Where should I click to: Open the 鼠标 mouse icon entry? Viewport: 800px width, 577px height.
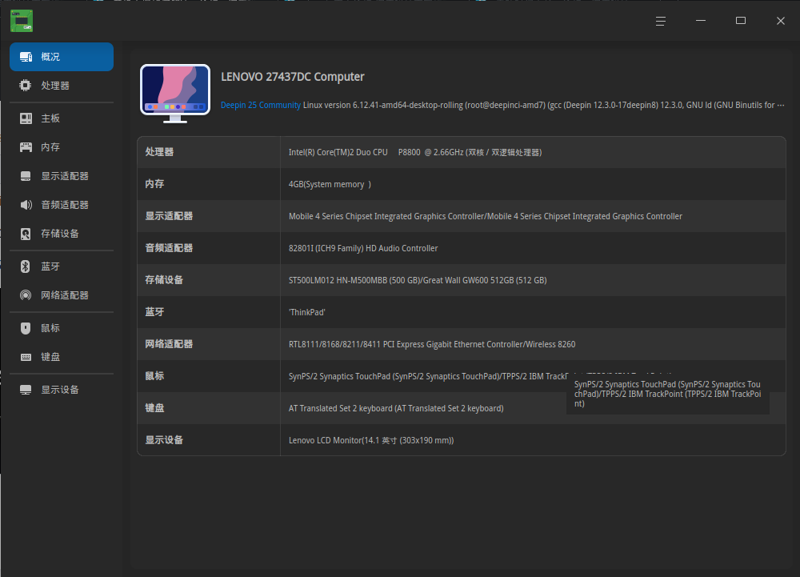pos(26,328)
